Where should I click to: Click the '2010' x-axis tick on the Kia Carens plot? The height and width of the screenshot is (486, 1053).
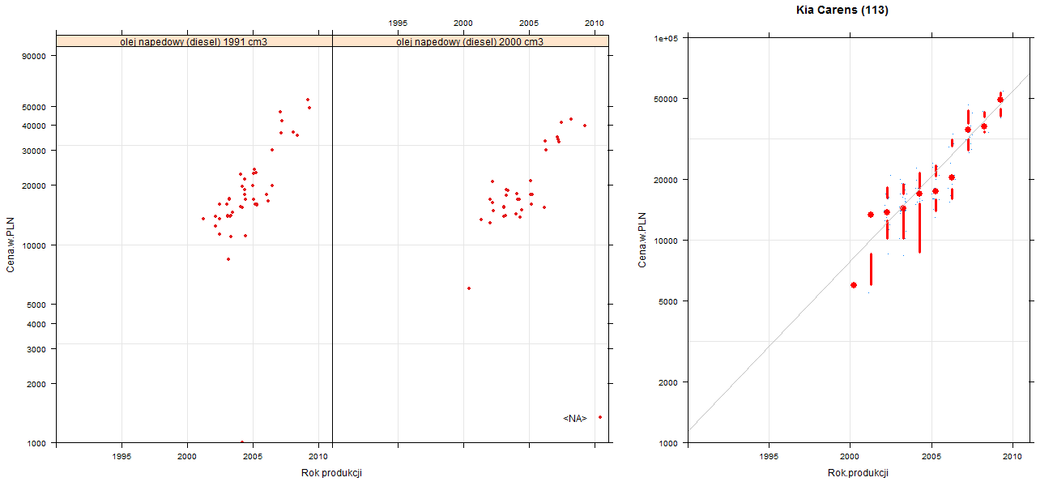coord(1013,457)
